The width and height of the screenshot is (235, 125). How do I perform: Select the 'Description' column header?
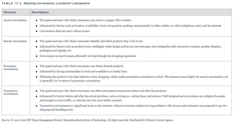(40, 12)
